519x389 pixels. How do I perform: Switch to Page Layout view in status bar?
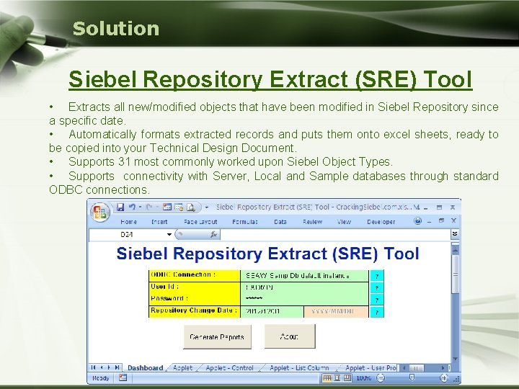tap(337, 377)
